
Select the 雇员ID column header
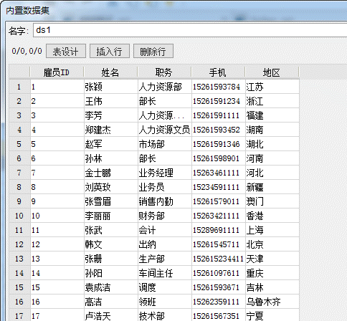[x=57, y=72]
